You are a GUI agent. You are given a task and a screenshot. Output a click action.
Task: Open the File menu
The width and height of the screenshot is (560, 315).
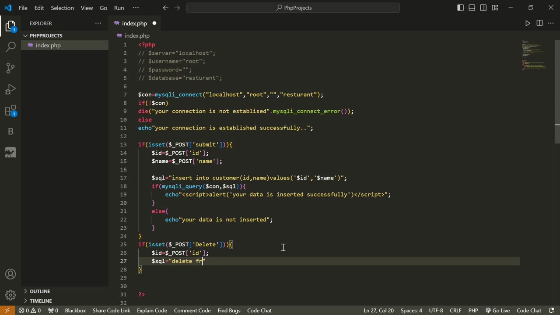click(x=23, y=8)
